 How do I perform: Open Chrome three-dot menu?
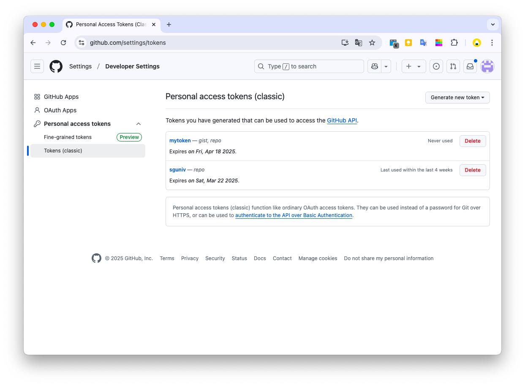pos(492,43)
